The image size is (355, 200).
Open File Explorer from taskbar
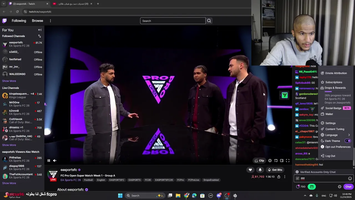point(178,196)
